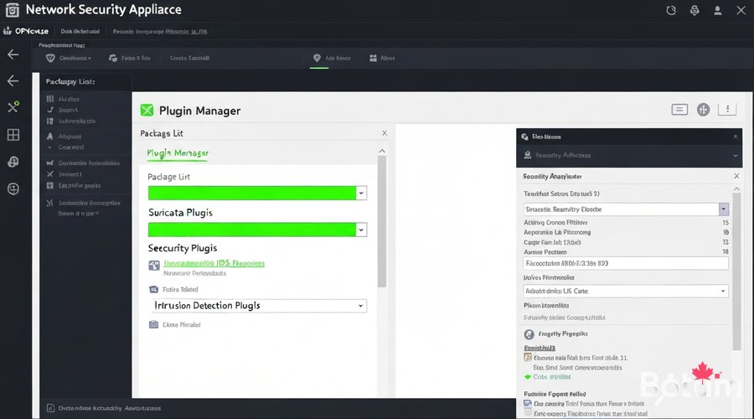Select 'Afoglust' row in sidebar
This screenshot has height=419, width=754.
coord(70,137)
